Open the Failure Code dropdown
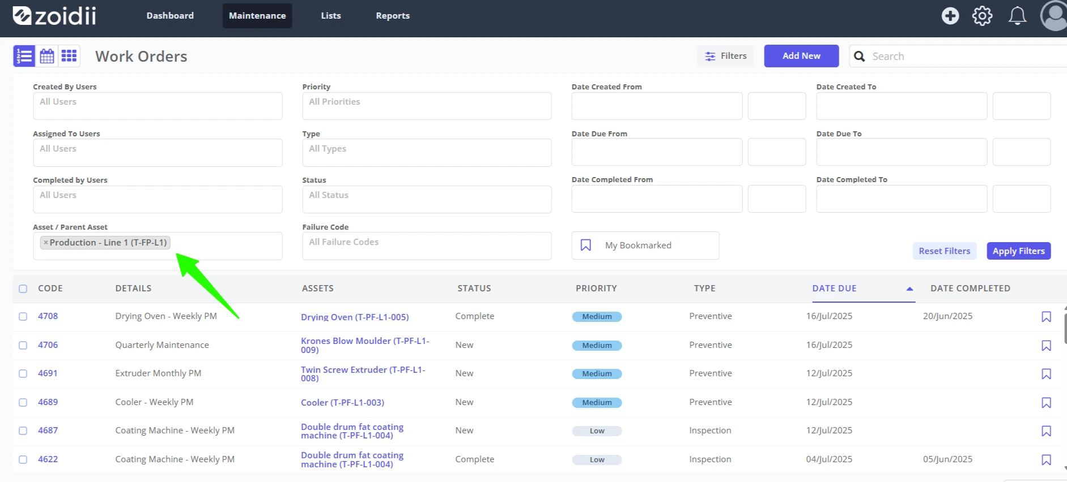The image size is (1067, 482). [427, 246]
